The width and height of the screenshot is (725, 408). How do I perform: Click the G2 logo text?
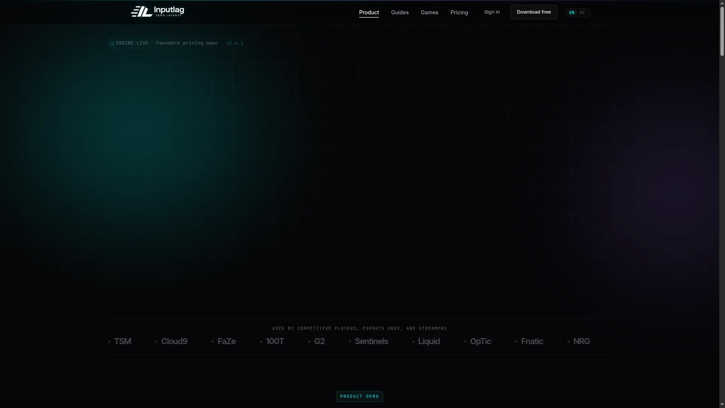[319, 341]
